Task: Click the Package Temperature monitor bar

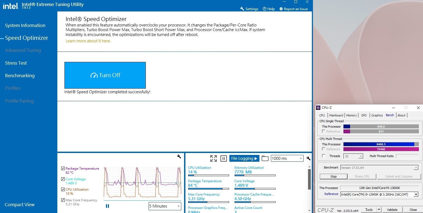Action: pyautogui.click(x=208, y=189)
